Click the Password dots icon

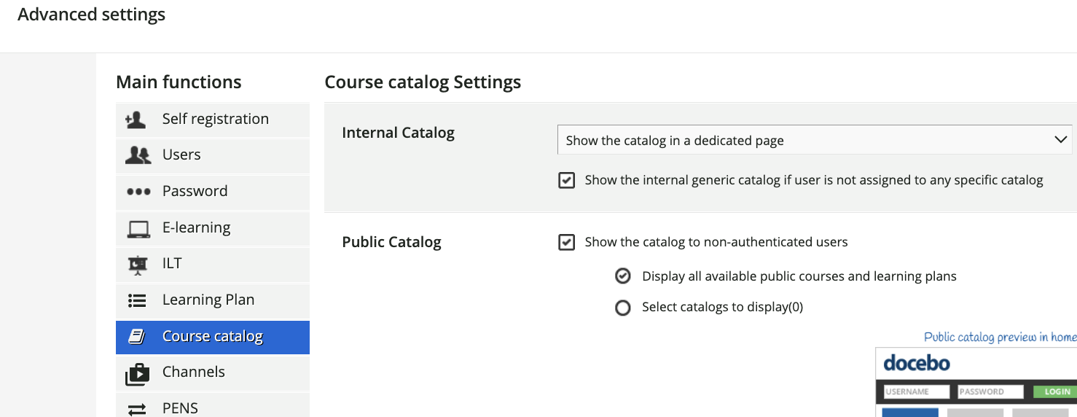pos(138,192)
